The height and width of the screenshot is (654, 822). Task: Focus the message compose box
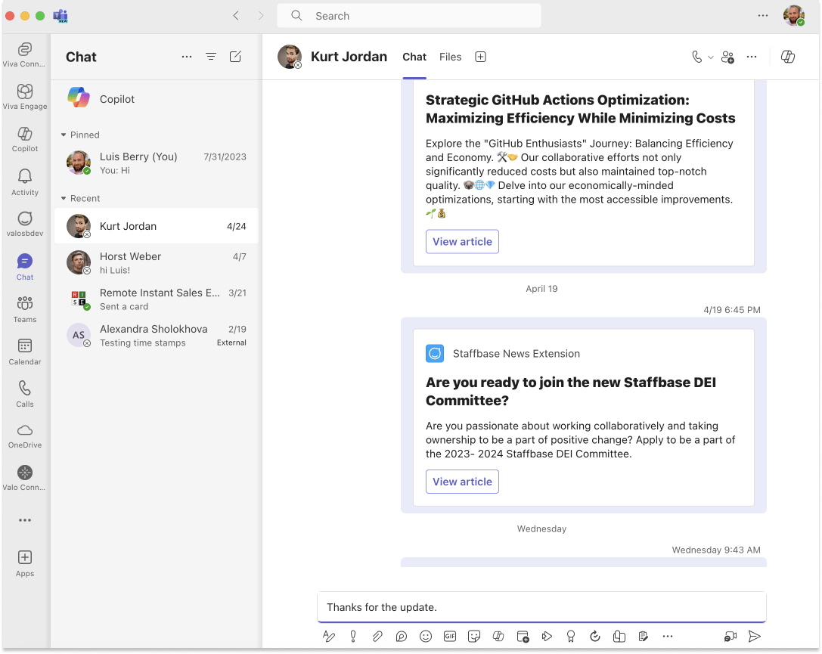coord(541,607)
